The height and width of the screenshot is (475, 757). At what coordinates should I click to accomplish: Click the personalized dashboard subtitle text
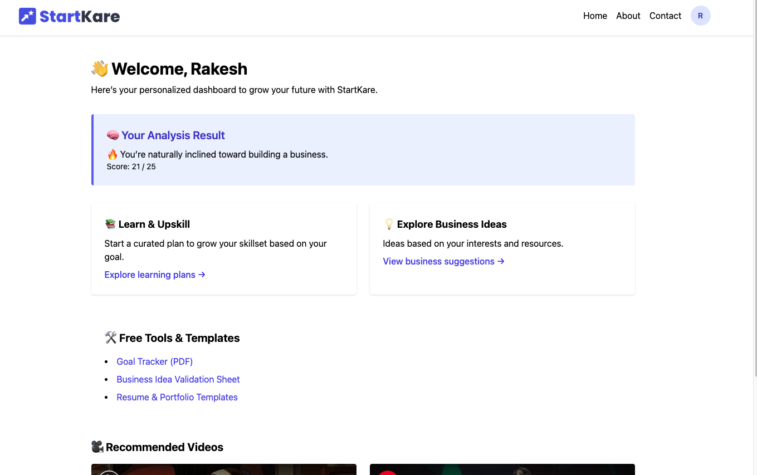coord(235,90)
